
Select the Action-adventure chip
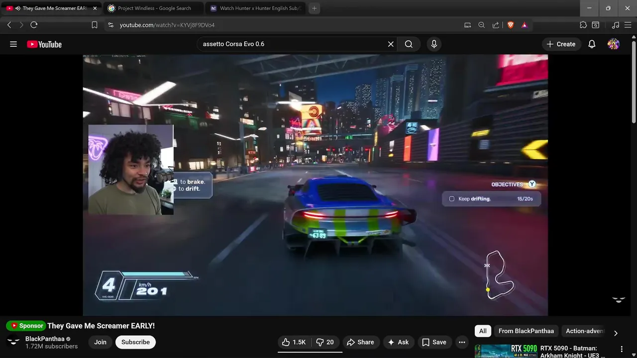pyautogui.click(x=584, y=331)
